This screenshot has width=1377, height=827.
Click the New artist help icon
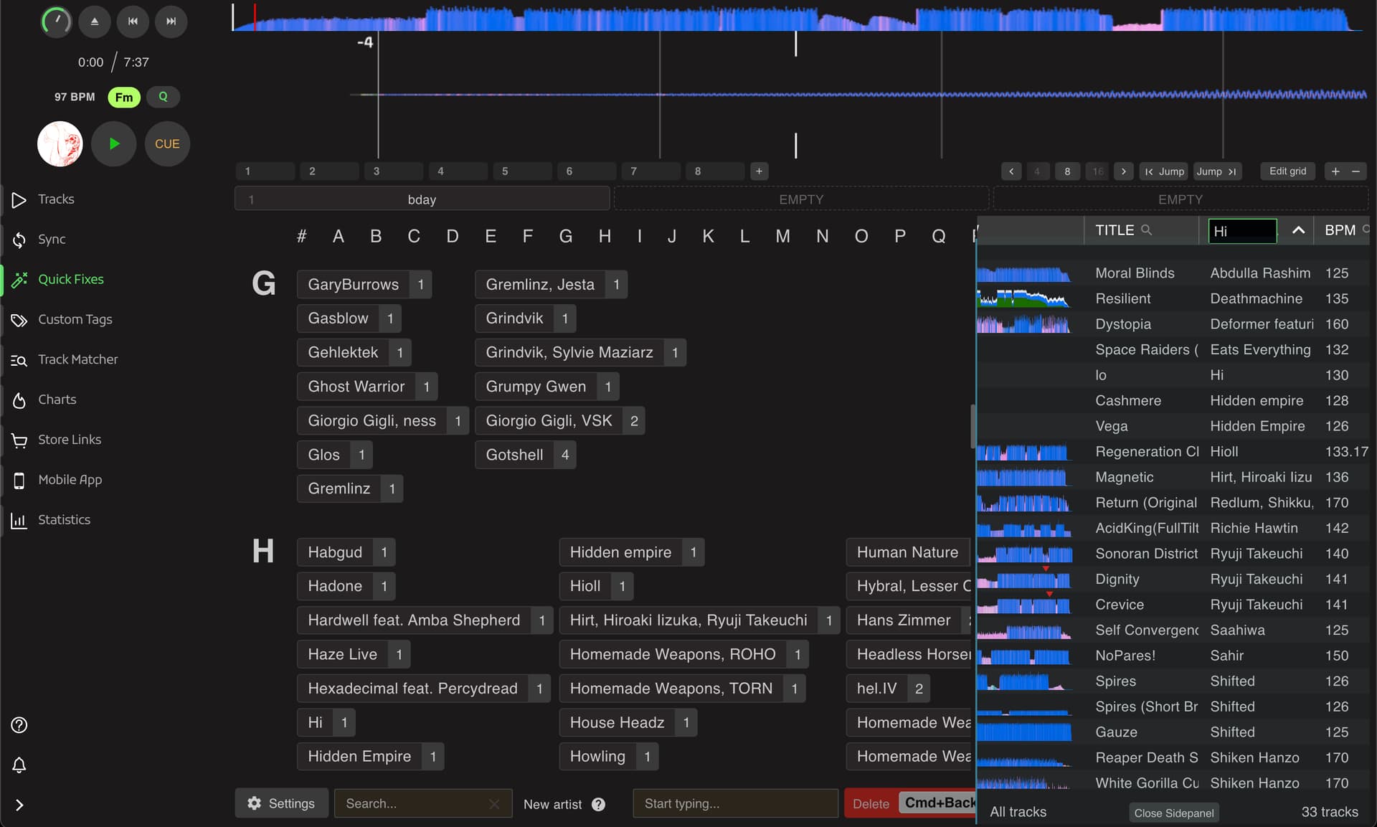598,804
